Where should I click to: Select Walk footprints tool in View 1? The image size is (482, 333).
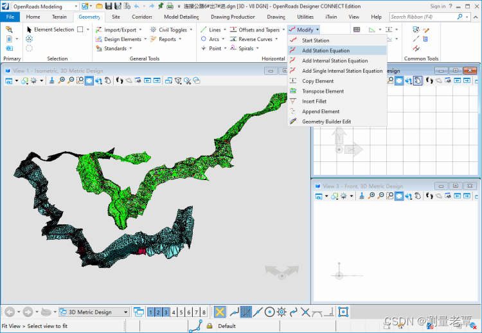pyautogui.click(x=120, y=80)
